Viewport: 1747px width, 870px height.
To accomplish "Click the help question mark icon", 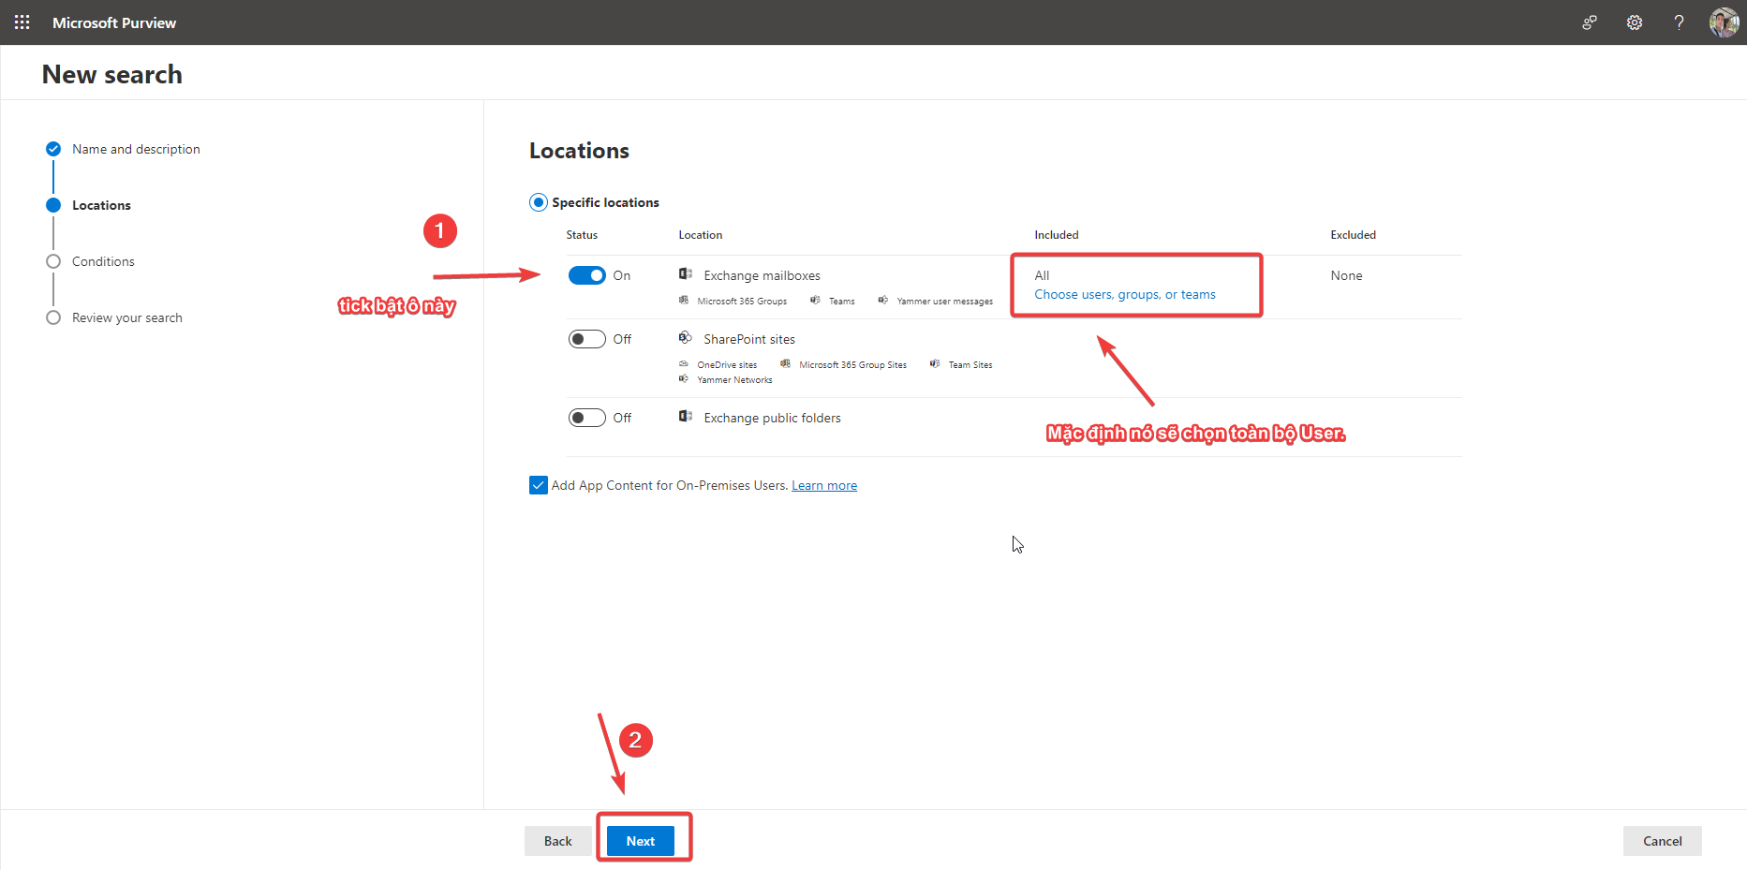I will [1679, 22].
